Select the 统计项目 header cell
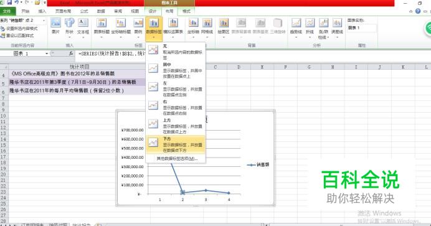The image size is (431, 226). click(x=80, y=67)
